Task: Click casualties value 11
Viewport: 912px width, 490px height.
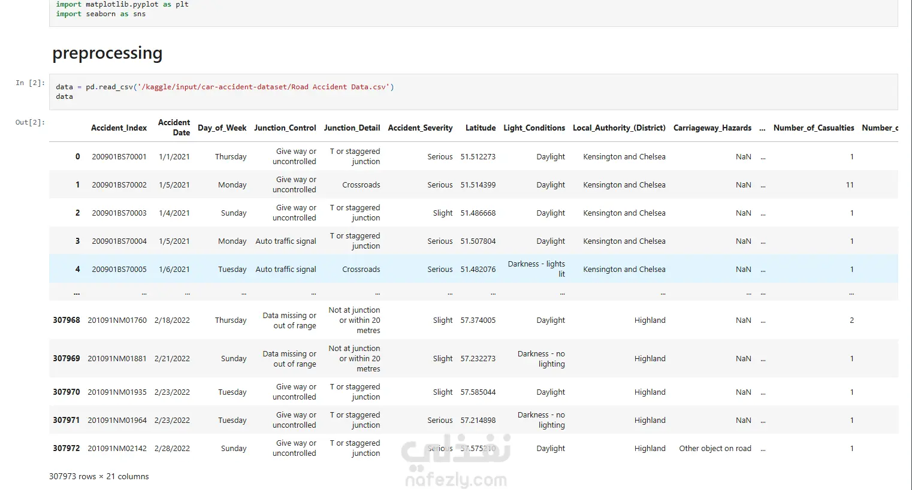Action: tap(850, 184)
